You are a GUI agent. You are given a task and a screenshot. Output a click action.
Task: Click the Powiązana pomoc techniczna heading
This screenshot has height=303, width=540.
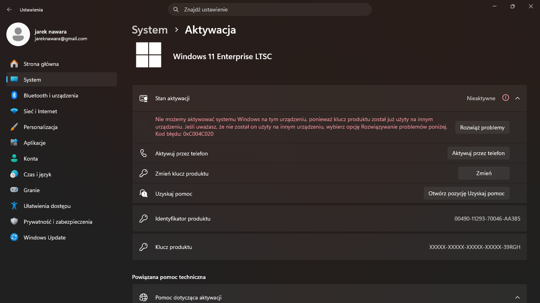click(x=169, y=277)
